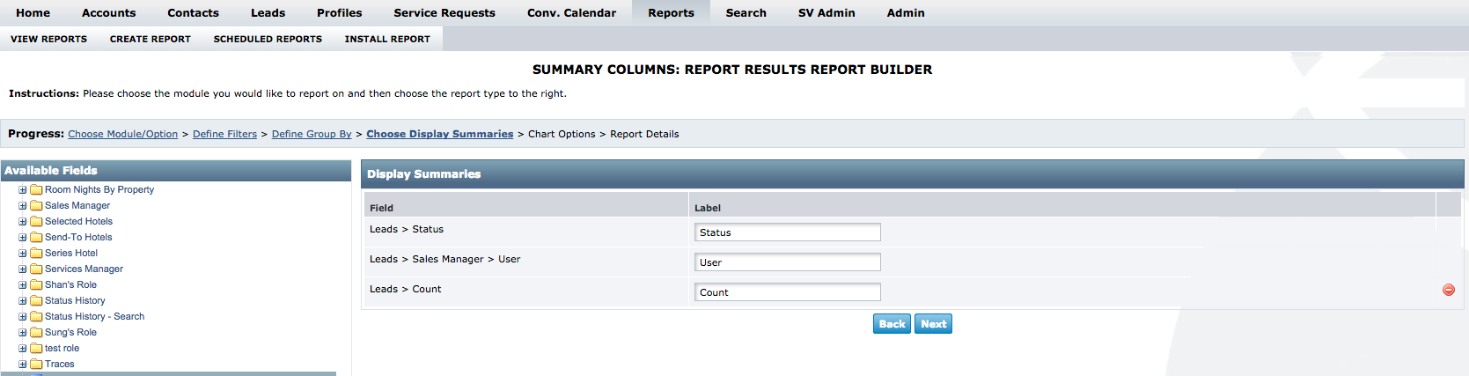Open the Contacts tab

click(x=193, y=12)
